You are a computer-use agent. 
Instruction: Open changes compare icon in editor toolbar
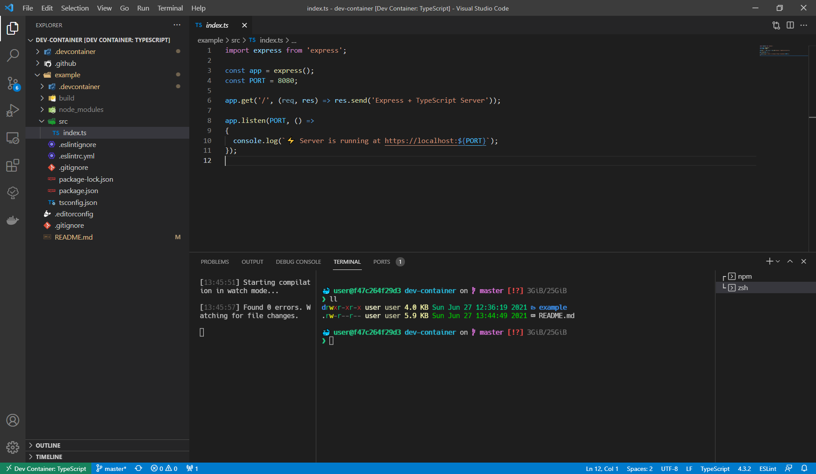[776, 25]
